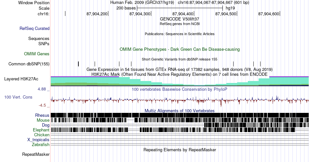The height and width of the screenshot is (162, 309).
Task: Select the Zebrafish alignment row label
Action: [x=41, y=145]
